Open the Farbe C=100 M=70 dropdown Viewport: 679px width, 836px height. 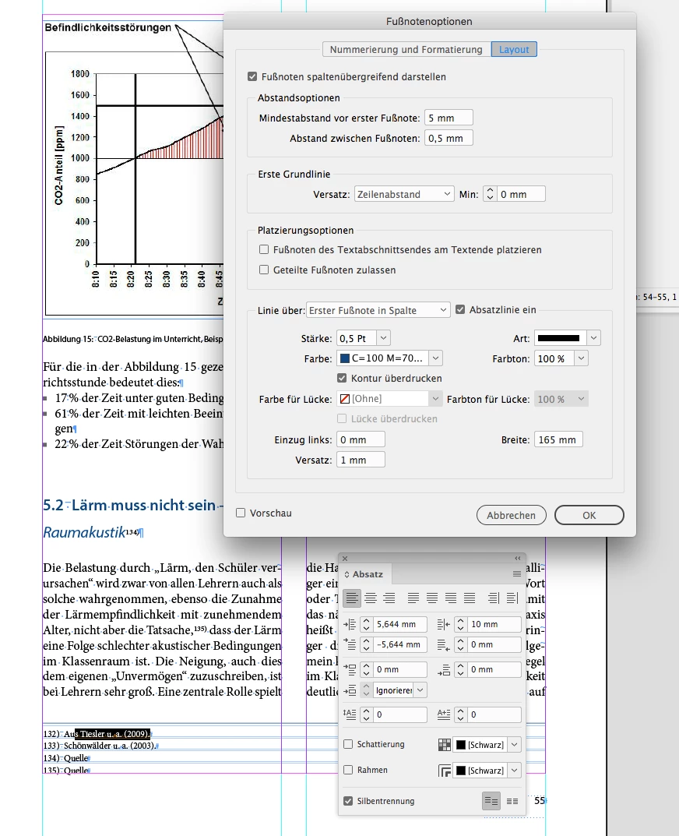435,358
